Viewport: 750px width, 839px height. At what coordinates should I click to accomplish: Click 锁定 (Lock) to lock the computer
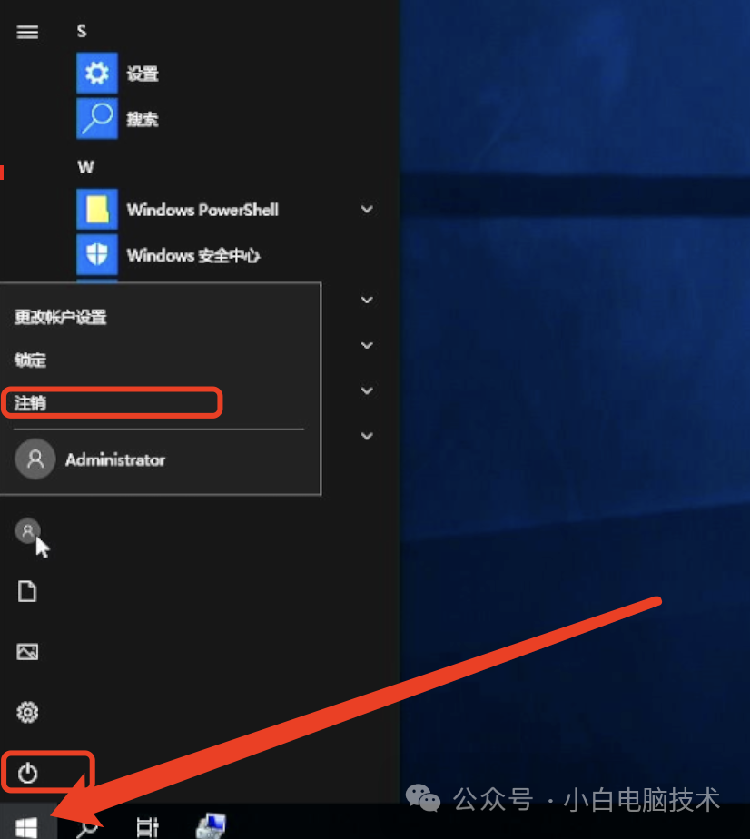[x=30, y=360]
